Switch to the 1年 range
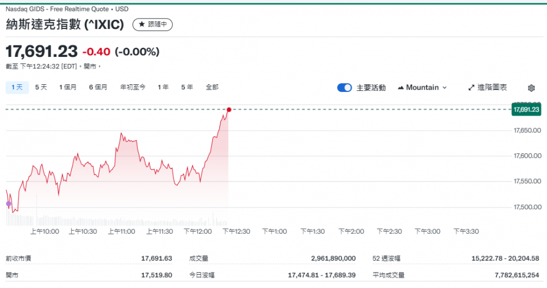The height and width of the screenshot is (288, 547). tap(163, 87)
